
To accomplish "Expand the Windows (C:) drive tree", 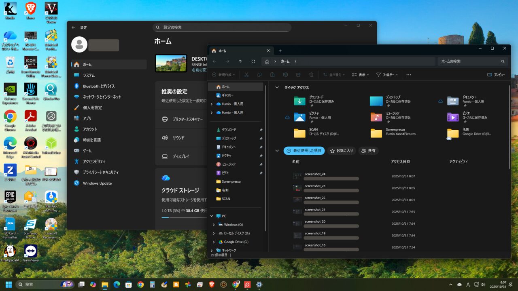I will [x=214, y=225].
